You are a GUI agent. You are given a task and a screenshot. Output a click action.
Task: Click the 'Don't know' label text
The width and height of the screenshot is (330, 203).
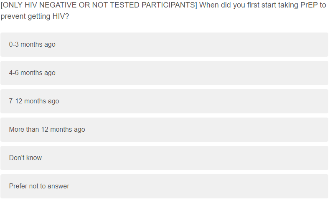[25, 158]
